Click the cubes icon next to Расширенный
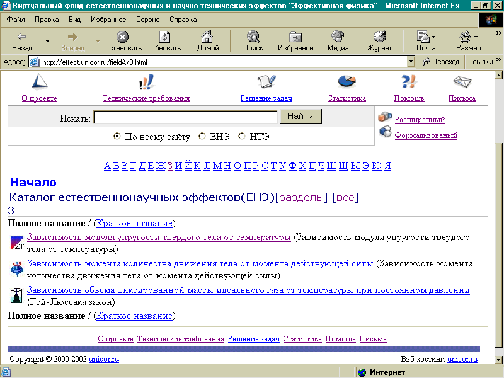 pos(385,117)
